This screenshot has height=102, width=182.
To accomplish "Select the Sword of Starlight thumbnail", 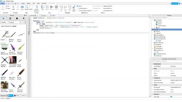I will 21,48.
